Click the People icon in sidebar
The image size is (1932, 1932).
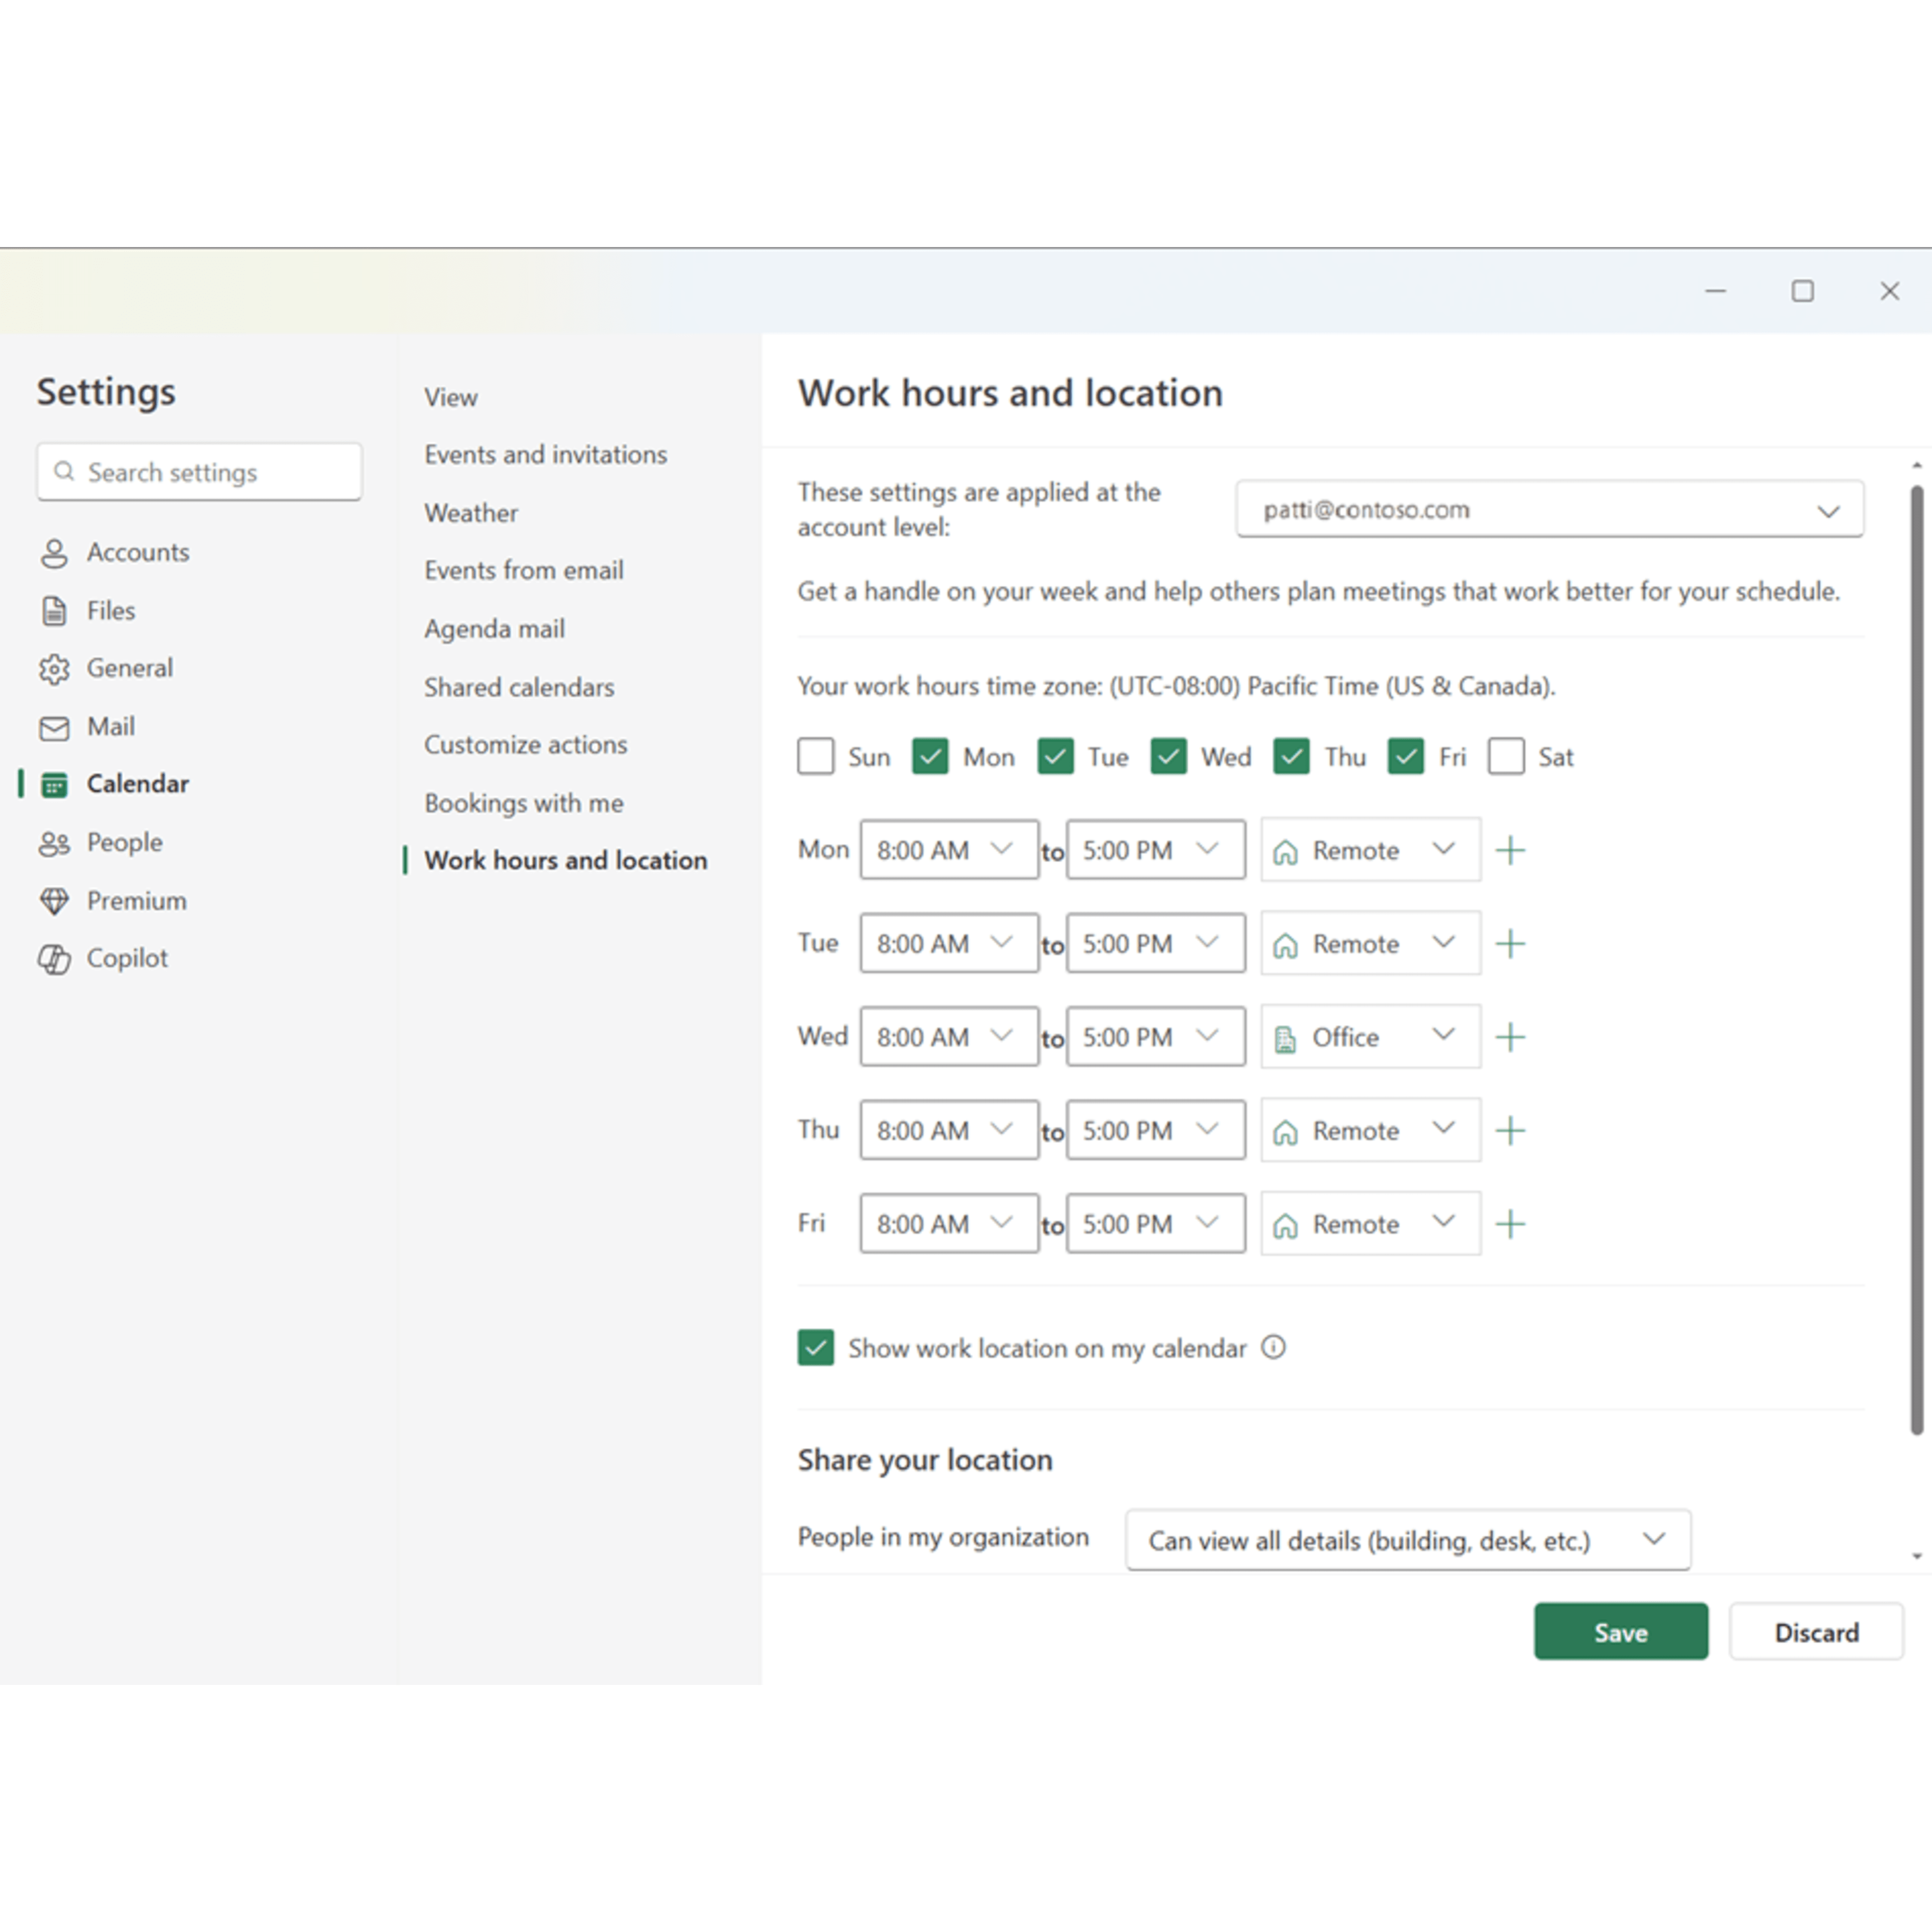pos(54,843)
